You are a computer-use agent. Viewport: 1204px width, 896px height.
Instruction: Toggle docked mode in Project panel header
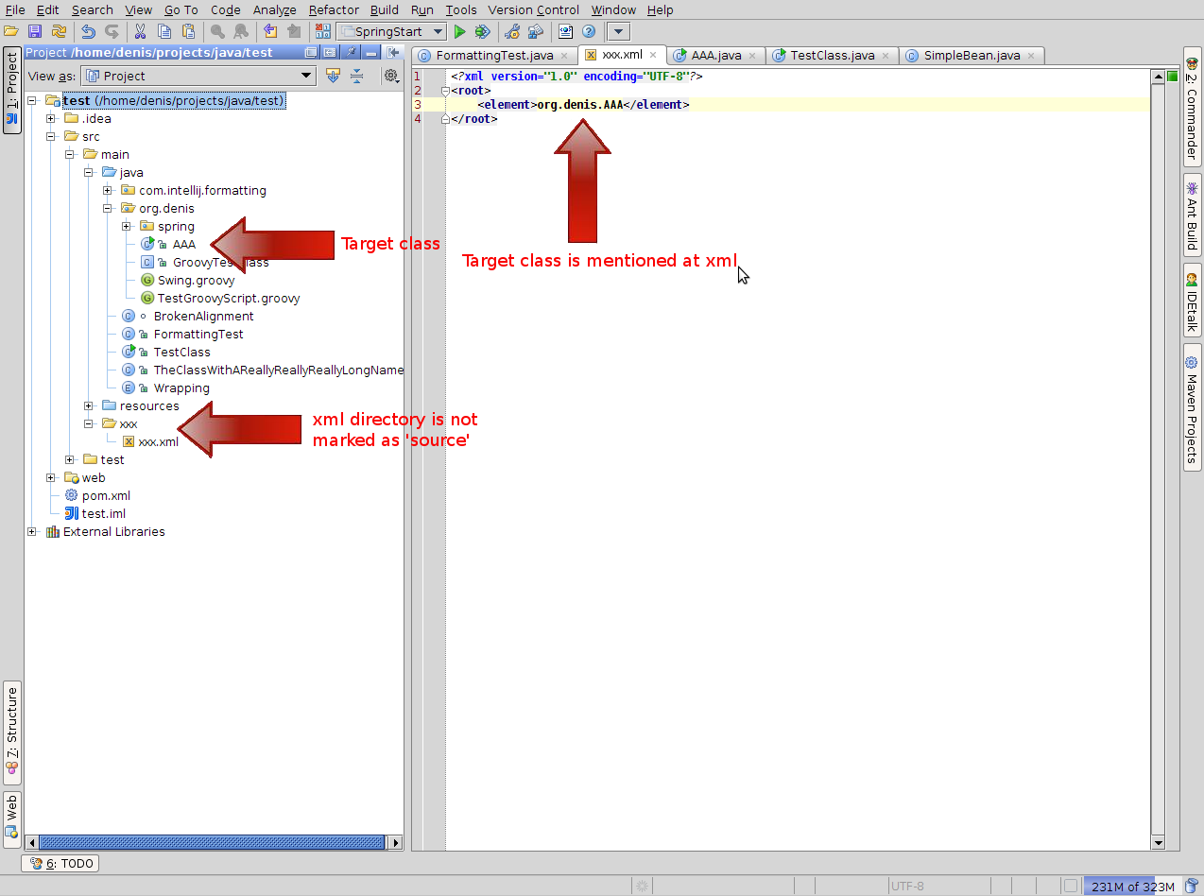pos(329,53)
